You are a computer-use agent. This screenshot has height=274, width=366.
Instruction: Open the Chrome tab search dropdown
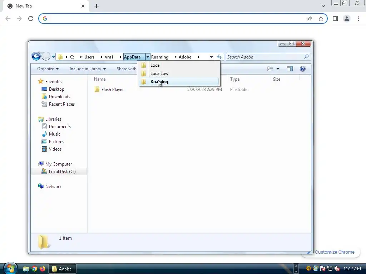click(x=323, y=6)
